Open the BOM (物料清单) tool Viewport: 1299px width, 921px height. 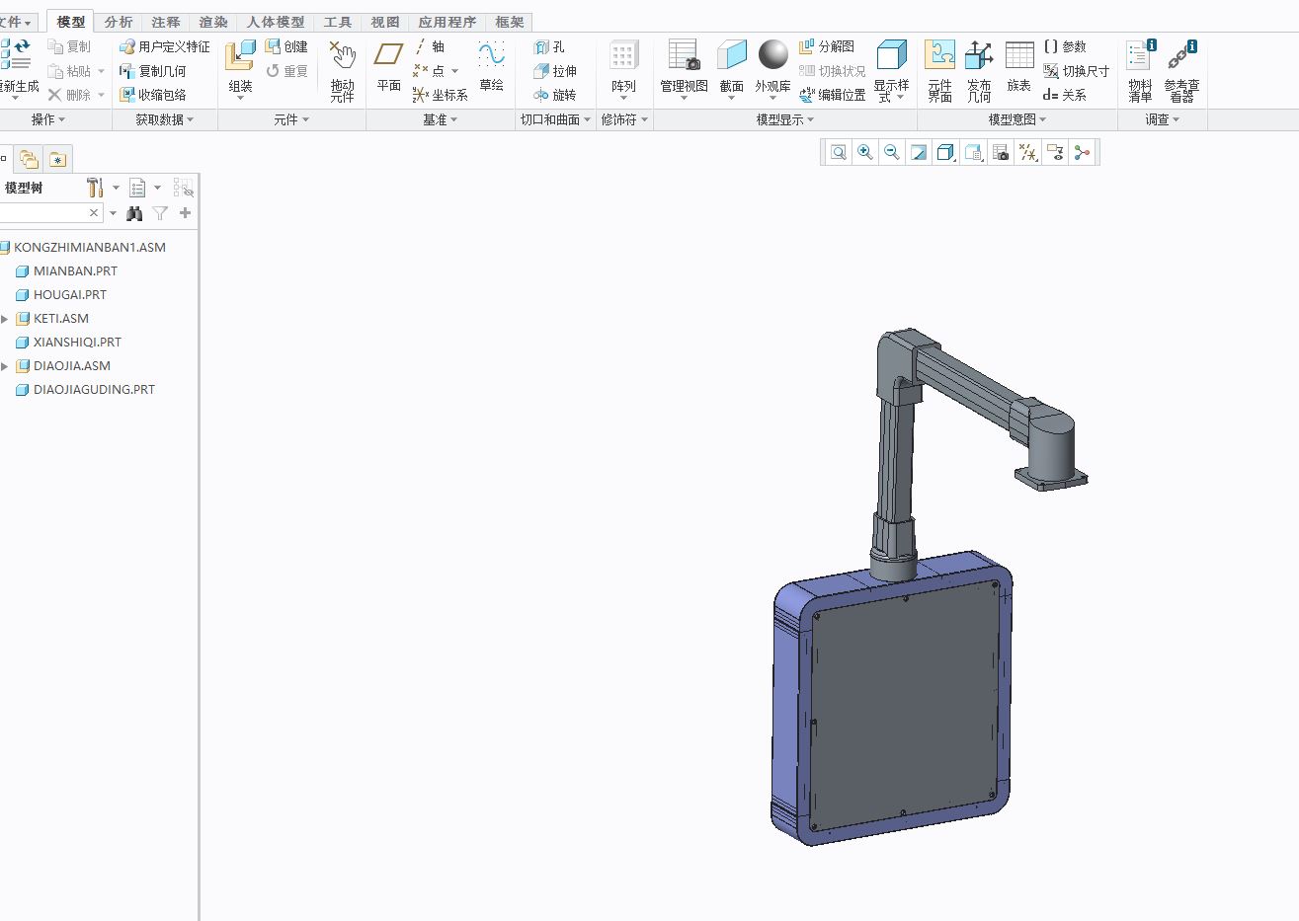[x=1138, y=69]
